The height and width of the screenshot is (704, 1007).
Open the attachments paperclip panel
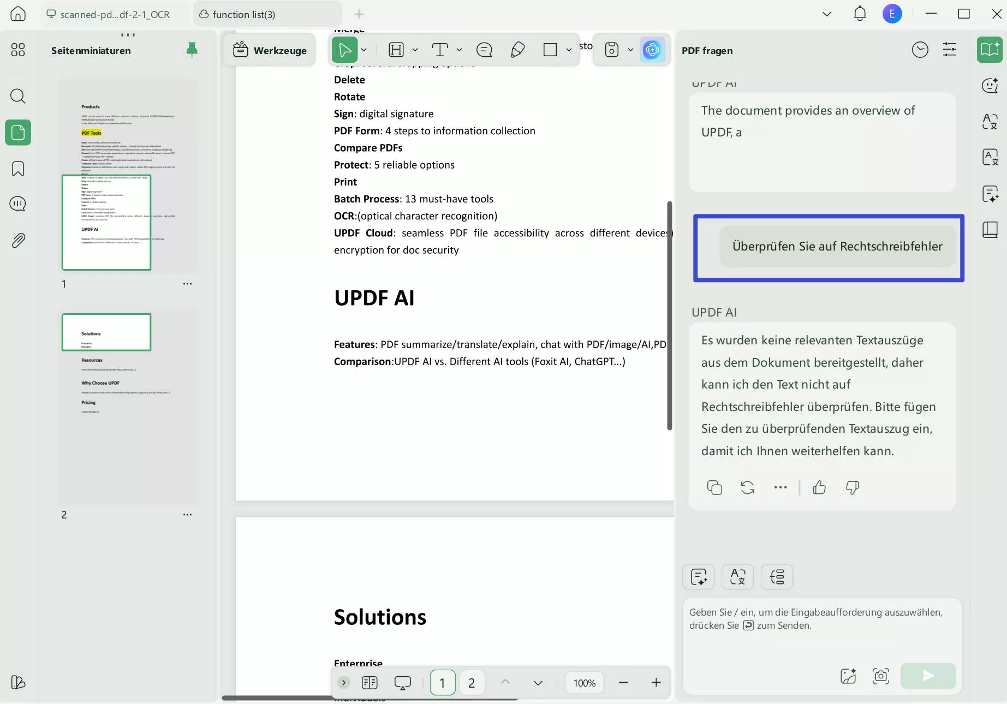point(18,240)
